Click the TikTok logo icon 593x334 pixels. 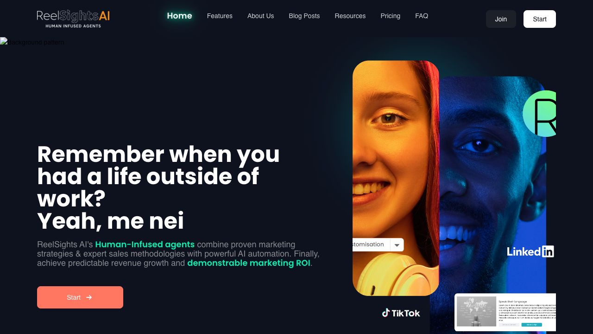pyautogui.click(x=385, y=313)
